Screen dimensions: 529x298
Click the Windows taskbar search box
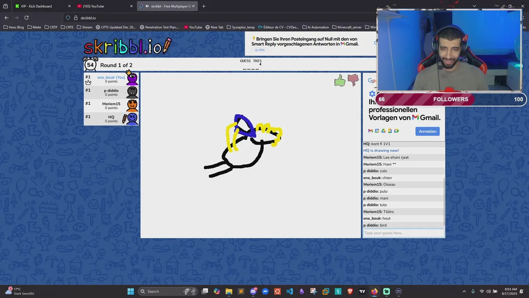click(x=167, y=291)
